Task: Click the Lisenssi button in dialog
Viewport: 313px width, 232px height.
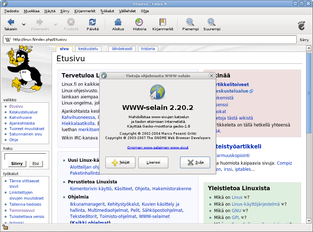Action: [153, 162]
